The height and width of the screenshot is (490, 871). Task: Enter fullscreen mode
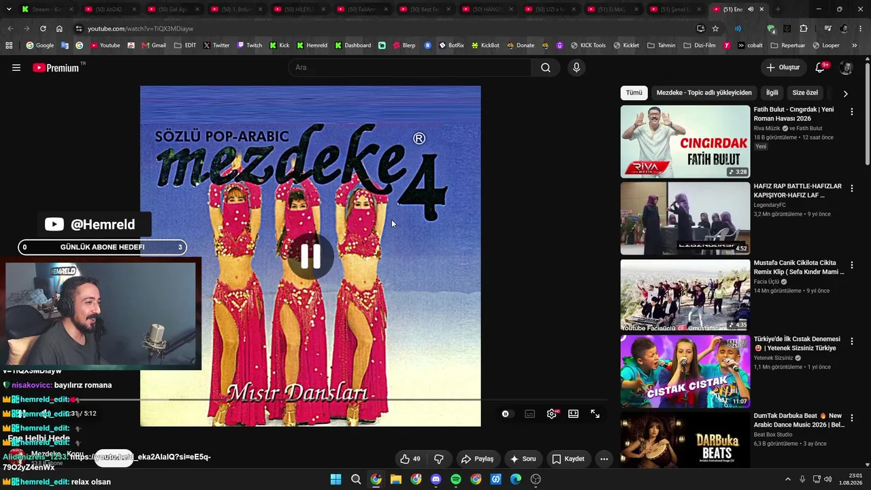595,414
